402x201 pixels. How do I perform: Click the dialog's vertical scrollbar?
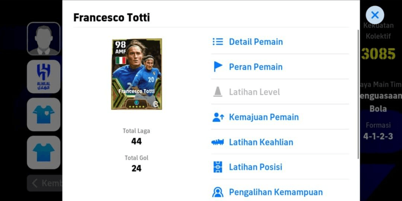[358, 94]
